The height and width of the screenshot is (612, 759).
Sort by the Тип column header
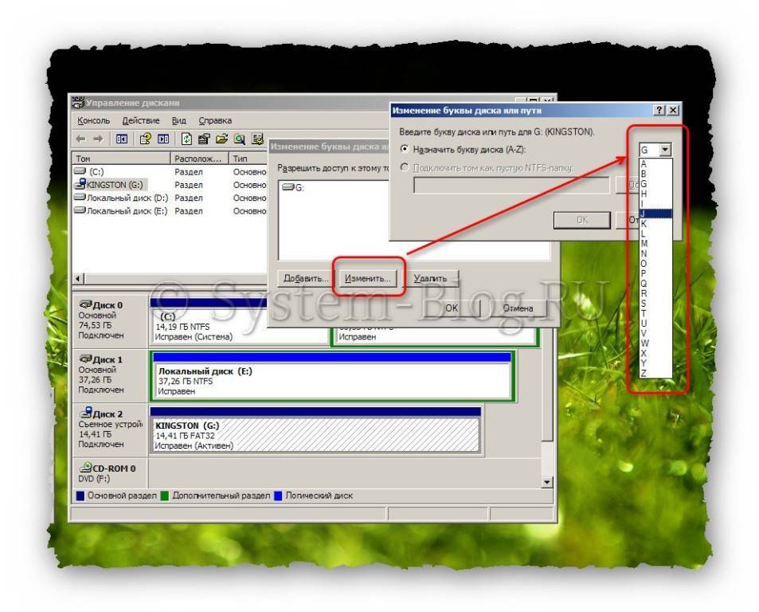tap(248, 159)
